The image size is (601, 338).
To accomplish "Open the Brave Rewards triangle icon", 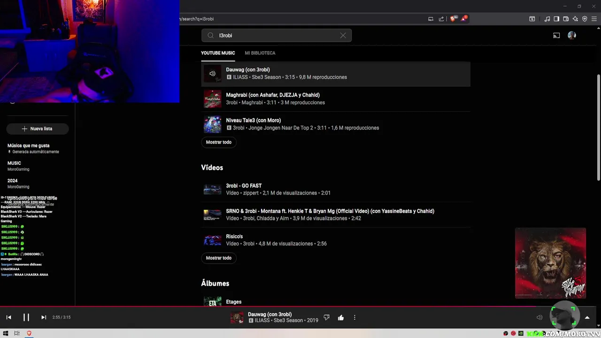I will [x=464, y=18].
